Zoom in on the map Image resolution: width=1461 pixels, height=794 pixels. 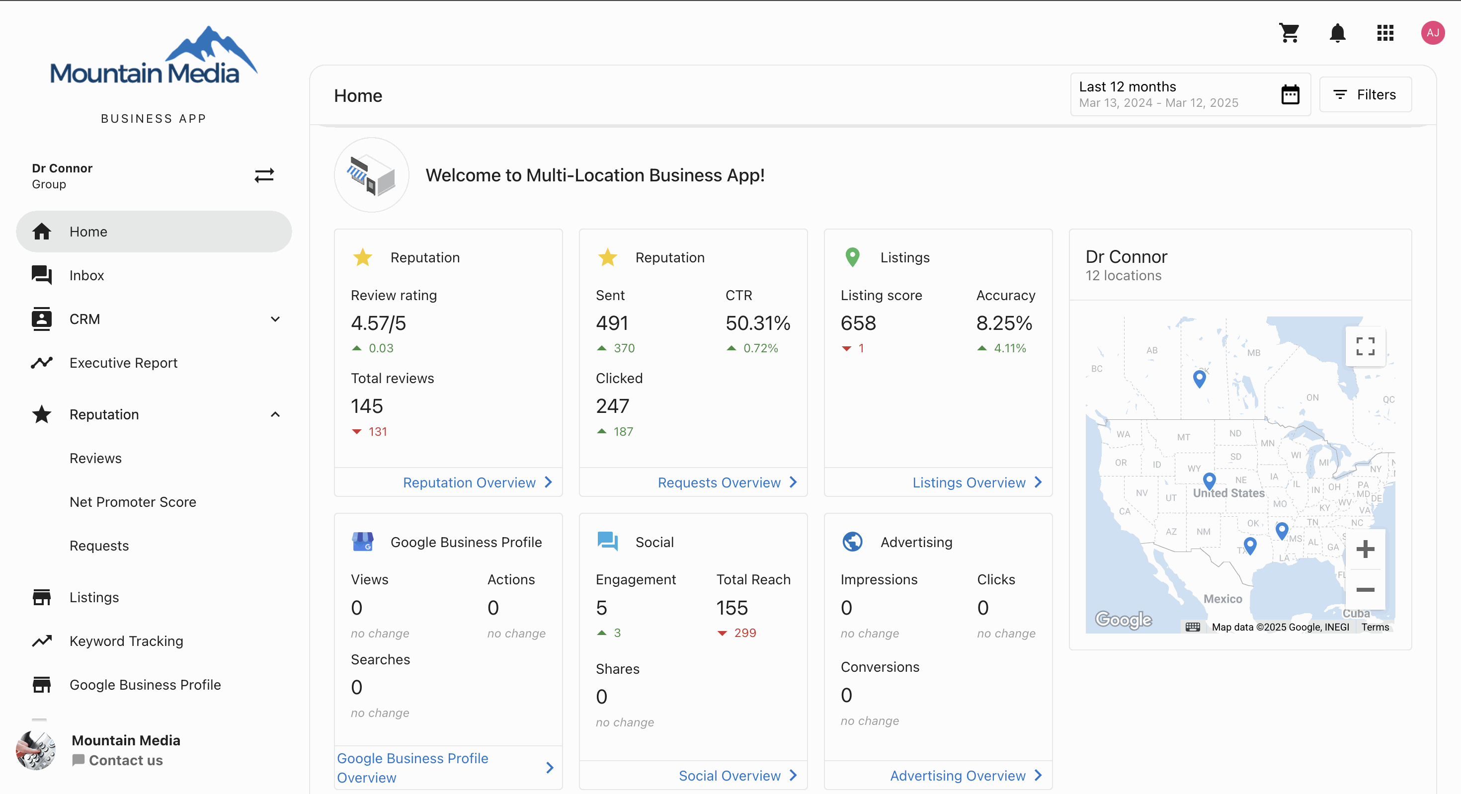point(1365,549)
